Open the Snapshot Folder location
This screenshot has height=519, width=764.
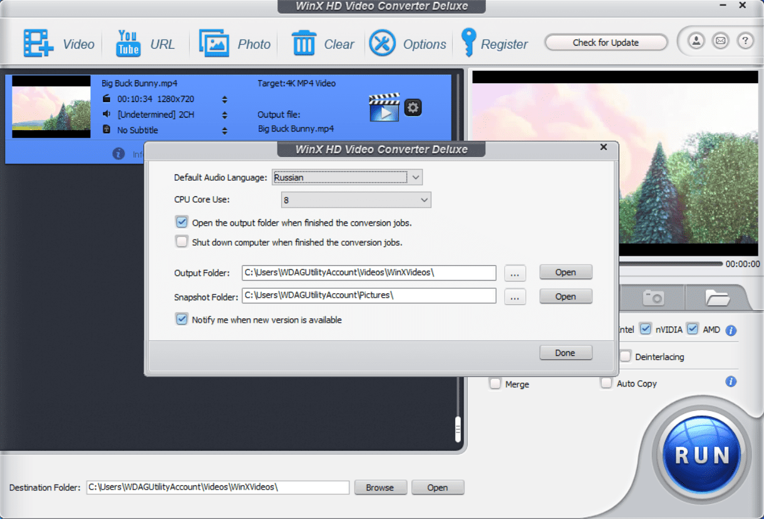(x=565, y=296)
